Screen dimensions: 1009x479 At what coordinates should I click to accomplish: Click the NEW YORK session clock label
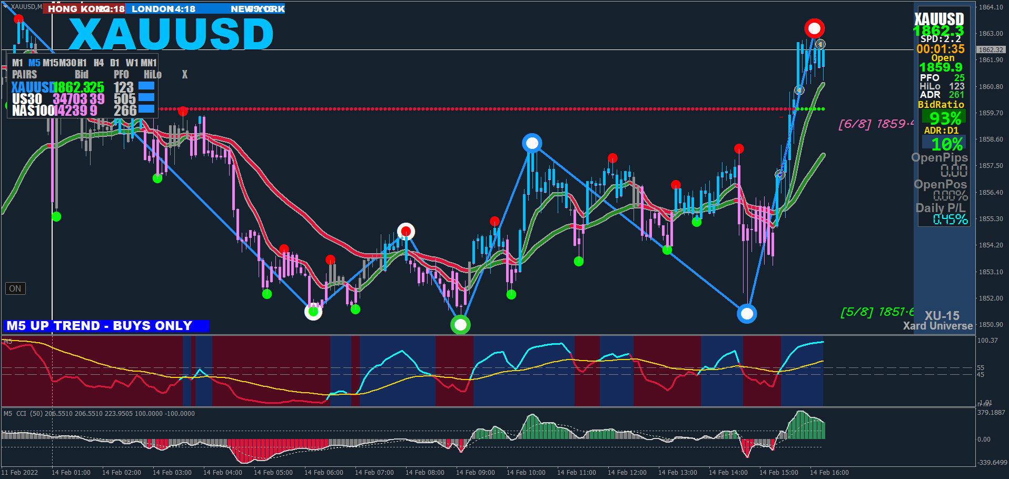(x=258, y=9)
